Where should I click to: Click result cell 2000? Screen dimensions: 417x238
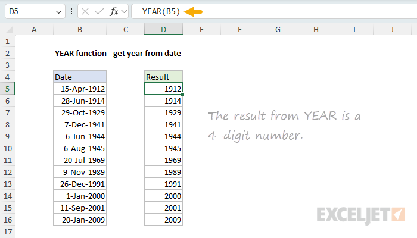tap(164, 196)
